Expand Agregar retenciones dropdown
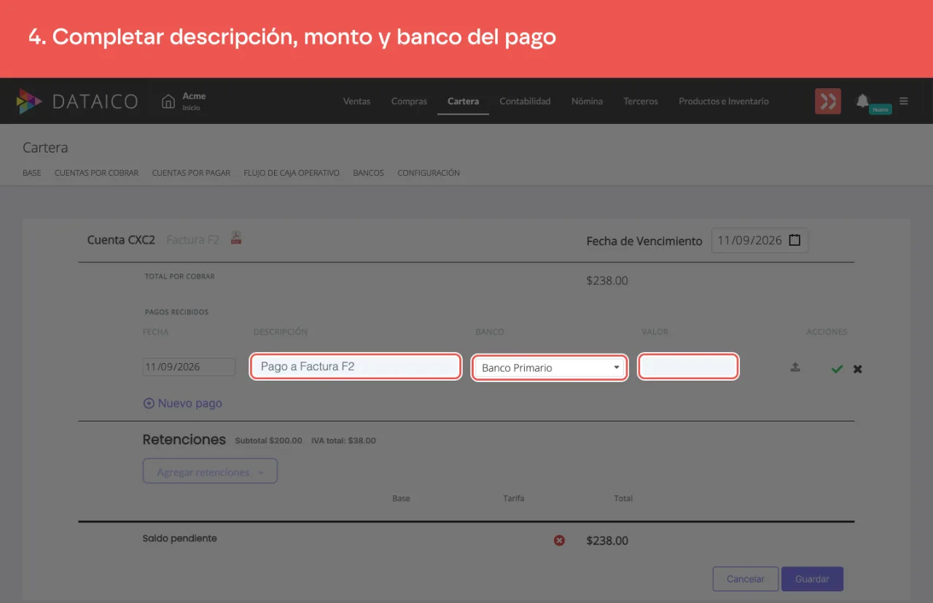This screenshot has width=933, height=603. click(x=210, y=472)
